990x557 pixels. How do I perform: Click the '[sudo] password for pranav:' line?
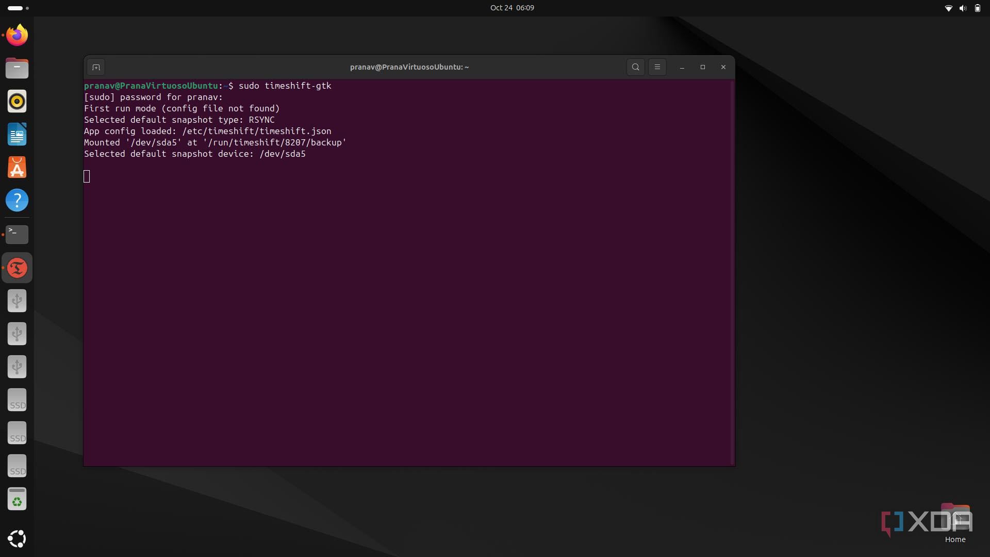(x=154, y=97)
